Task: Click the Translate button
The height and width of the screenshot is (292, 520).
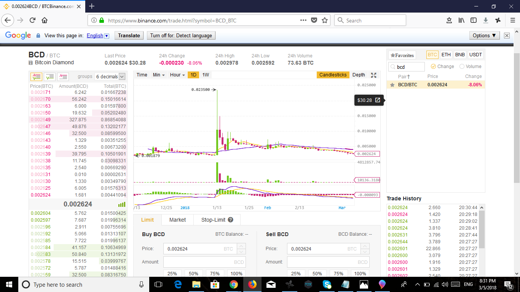Action: (x=129, y=35)
